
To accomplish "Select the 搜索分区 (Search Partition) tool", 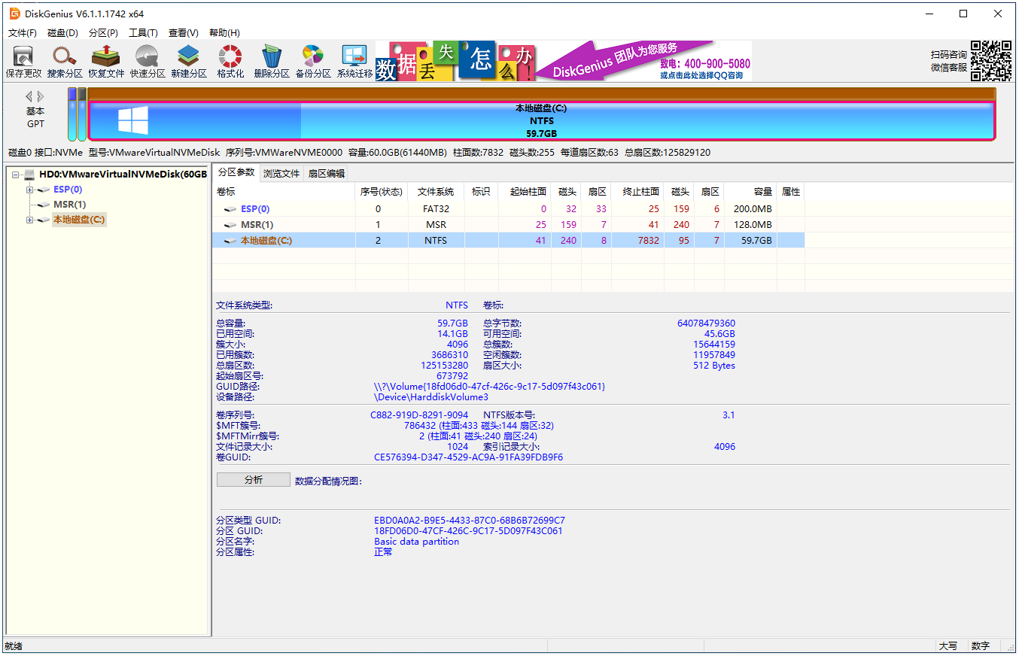I will pos(64,60).
